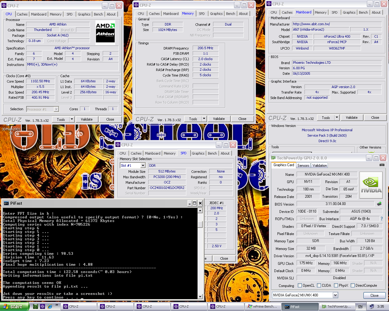This screenshot has height=311, width=389.
Task: Open About tab in SPD window
Action: [225, 153]
